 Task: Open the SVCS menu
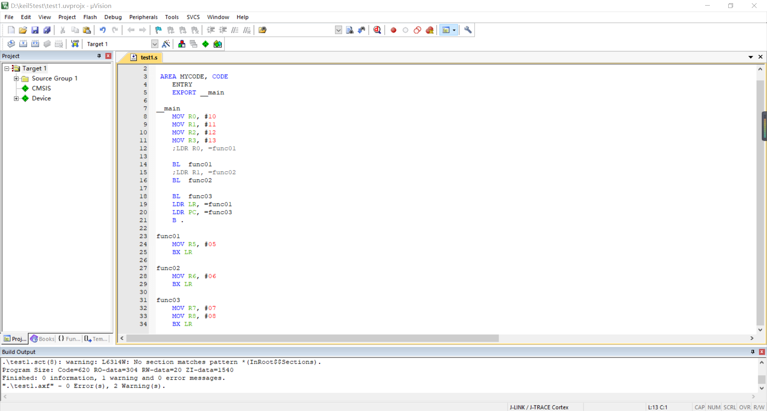click(193, 17)
